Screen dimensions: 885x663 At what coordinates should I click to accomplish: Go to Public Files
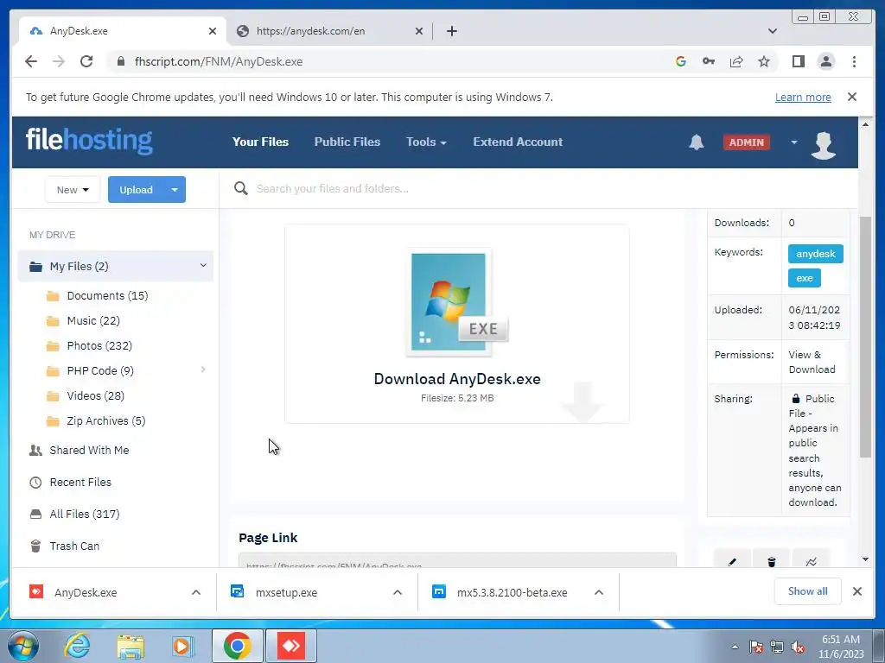tap(347, 142)
